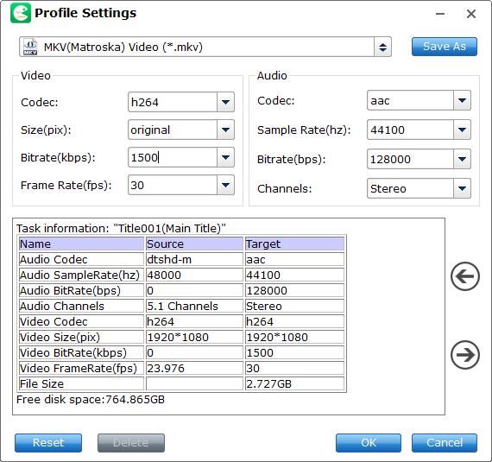Image resolution: width=492 pixels, height=462 pixels.
Task: Click the previous task left arrow icon
Action: (465, 276)
